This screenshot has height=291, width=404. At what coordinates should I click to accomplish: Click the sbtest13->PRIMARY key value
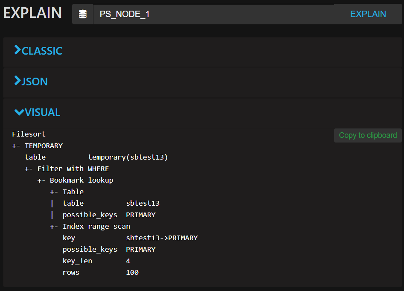point(162,238)
